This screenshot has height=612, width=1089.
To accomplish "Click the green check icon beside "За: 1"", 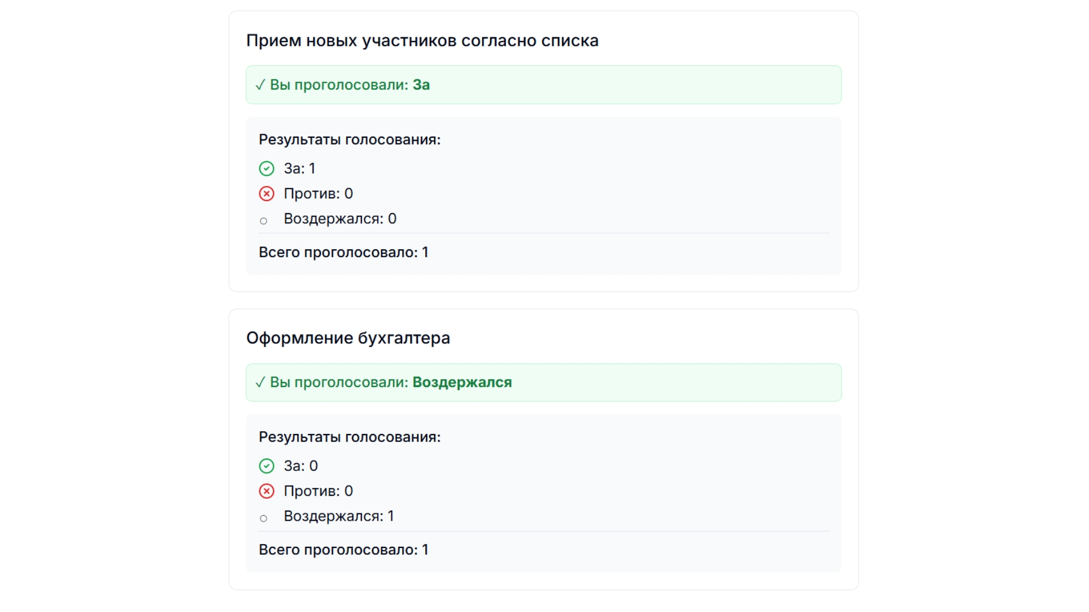I will point(267,168).
